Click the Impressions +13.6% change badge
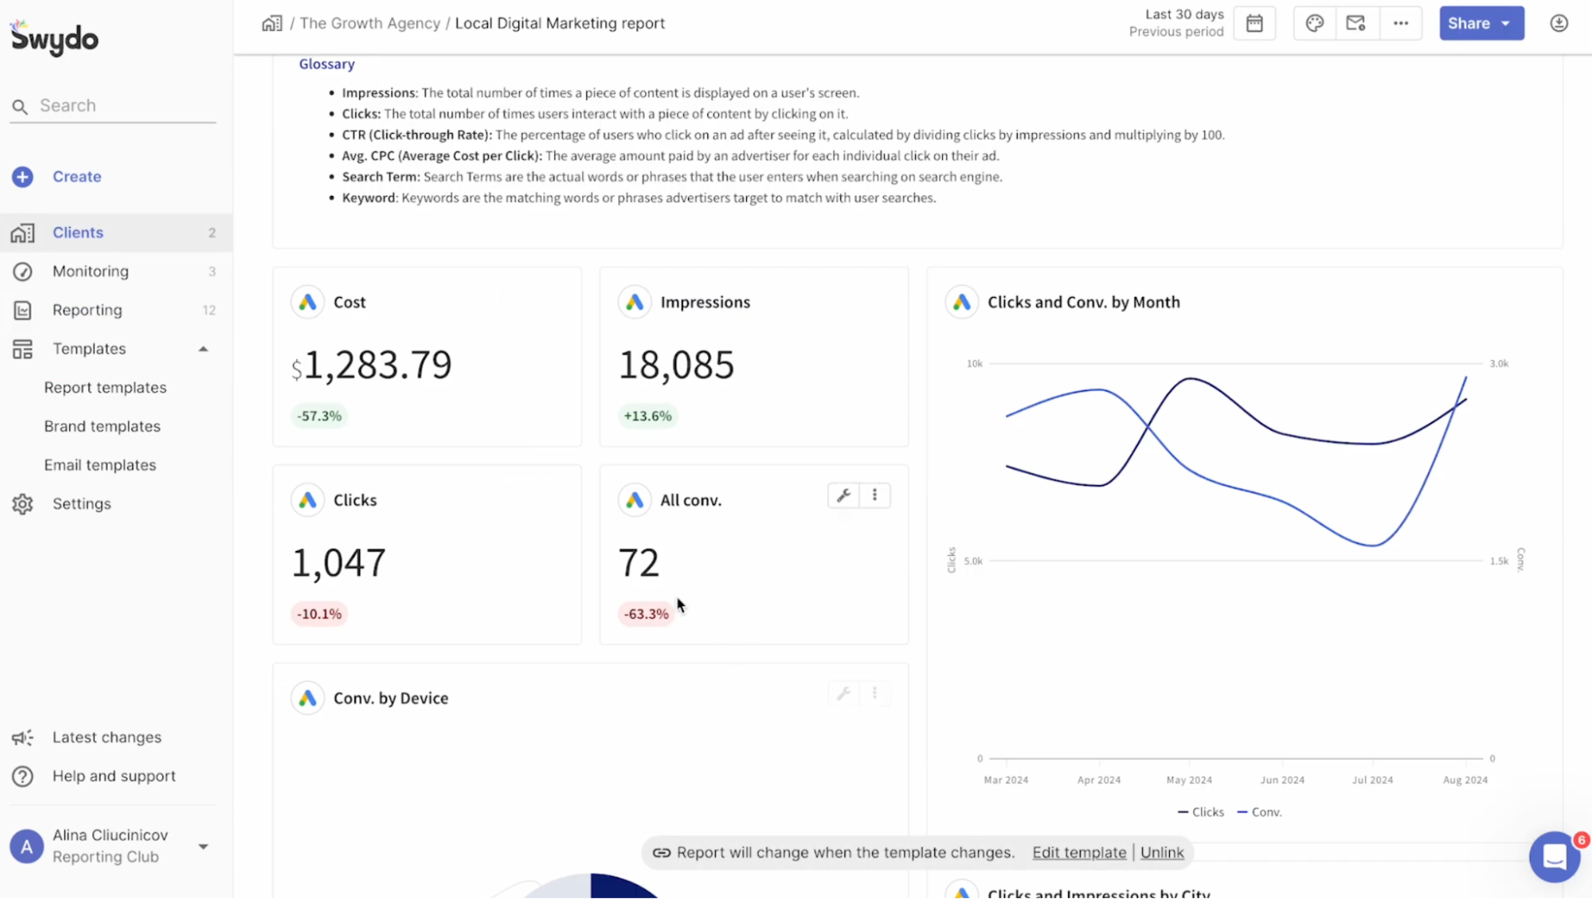Image resolution: width=1592 pixels, height=899 pixels. pyautogui.click(x=647, y=416)
